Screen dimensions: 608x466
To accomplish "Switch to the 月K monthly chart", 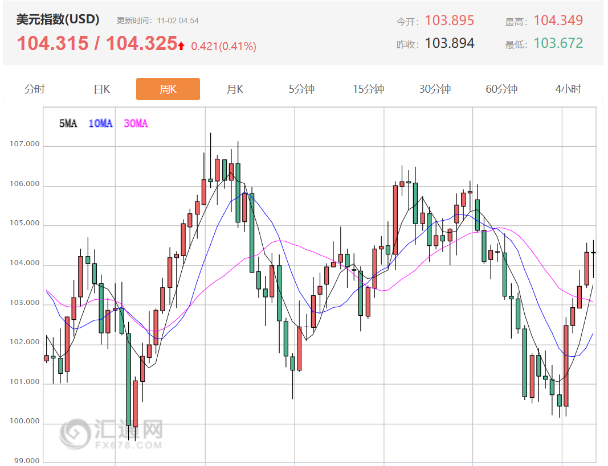I will tap(234, 89).
